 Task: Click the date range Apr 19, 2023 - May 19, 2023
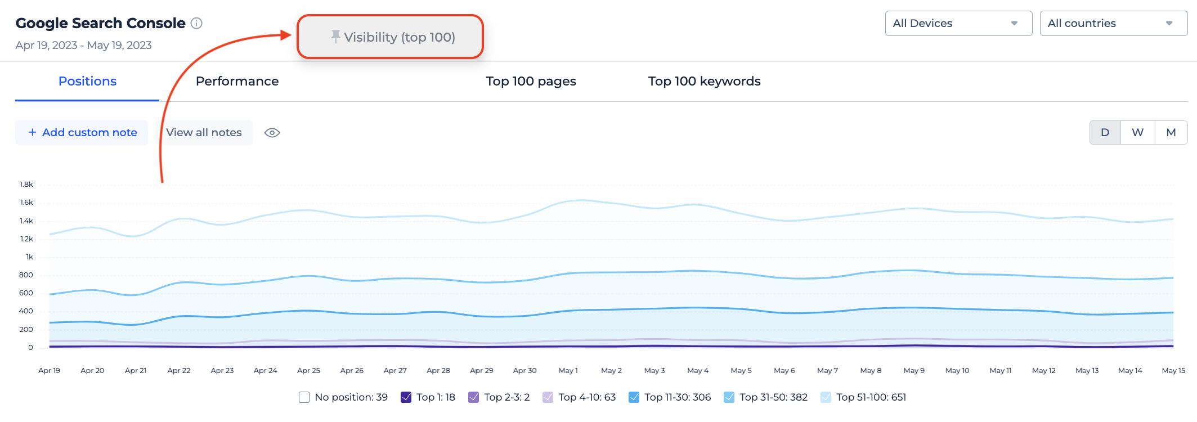click(x=83, y=45)
